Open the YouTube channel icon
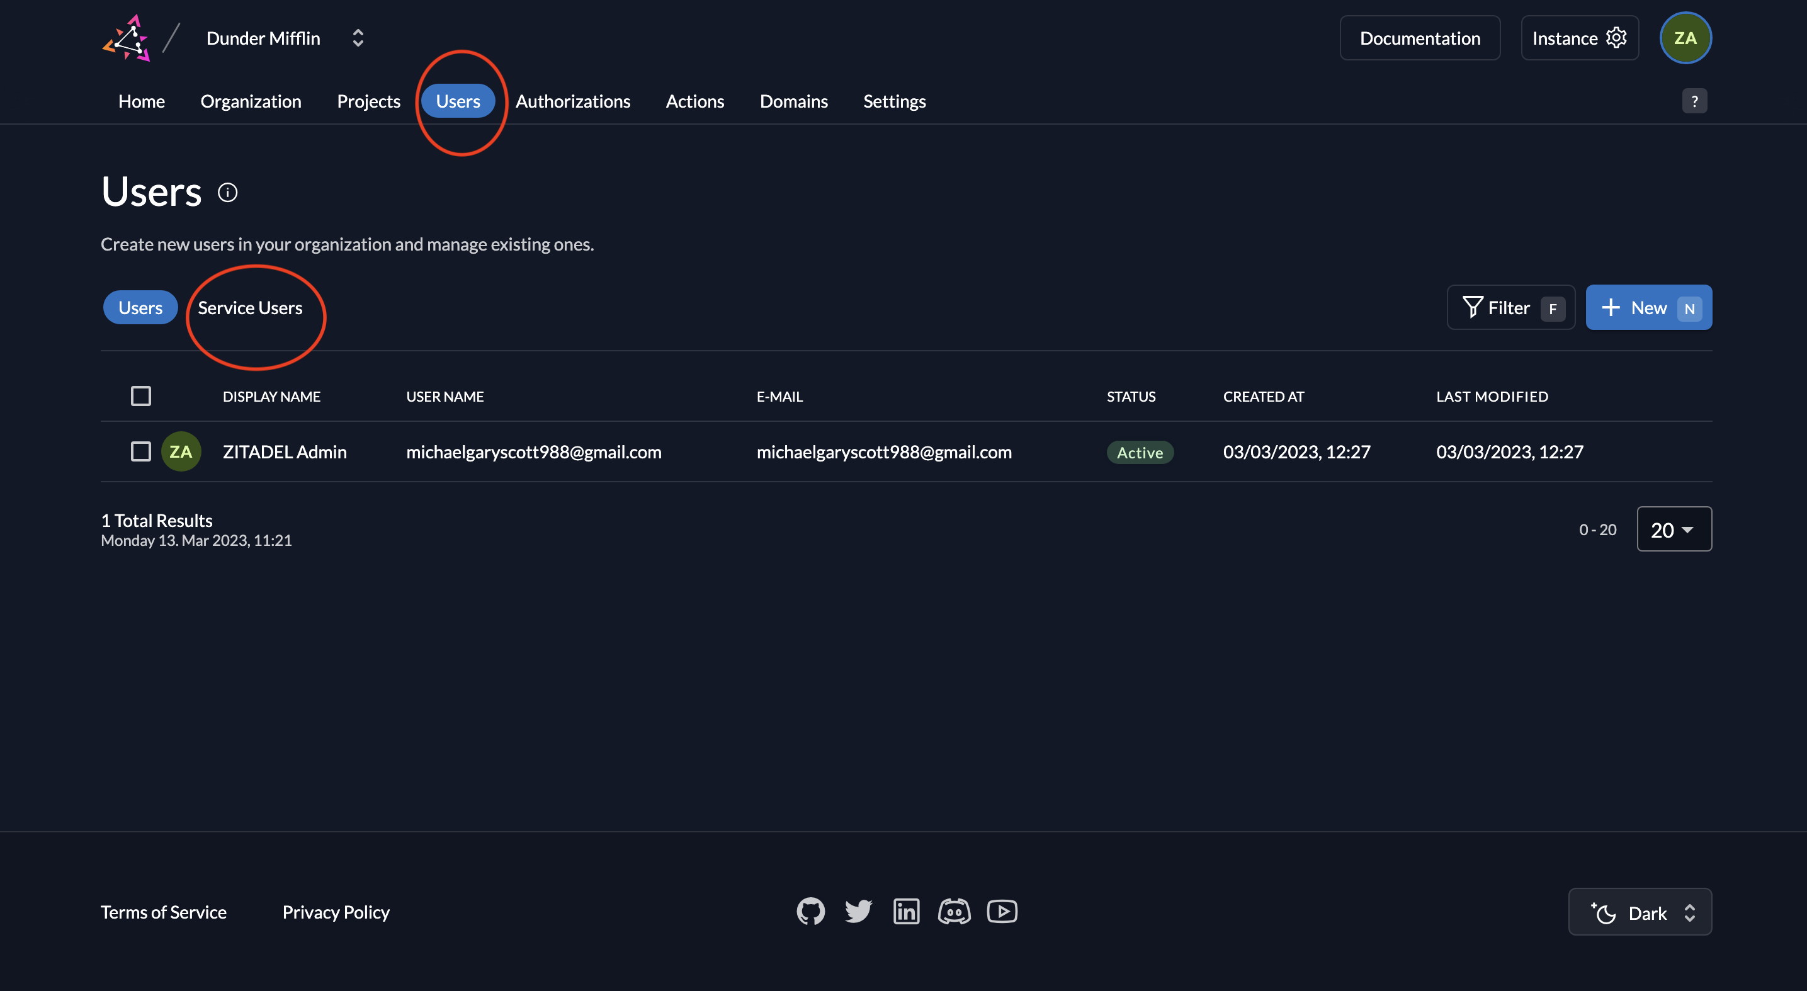The height and width of the screenshot is (991, 1807). 1002,911
